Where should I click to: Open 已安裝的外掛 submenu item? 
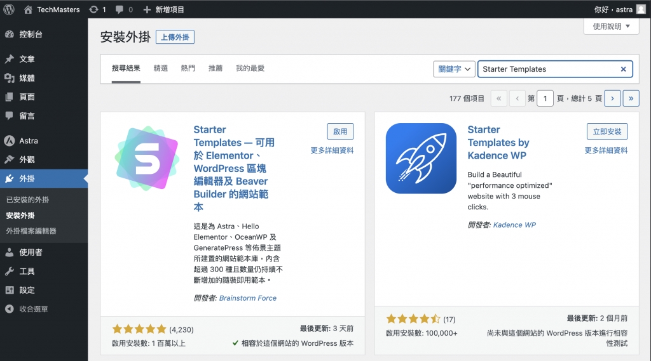[x=27, y=200]
